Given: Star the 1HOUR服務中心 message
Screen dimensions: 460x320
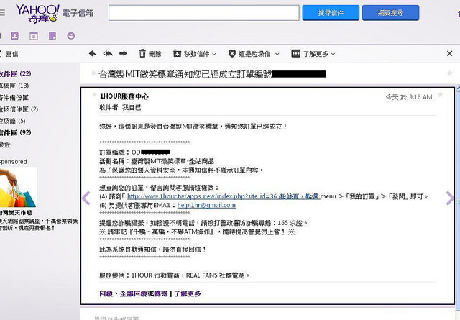Looking at the screenshot, I should (441, 94).
